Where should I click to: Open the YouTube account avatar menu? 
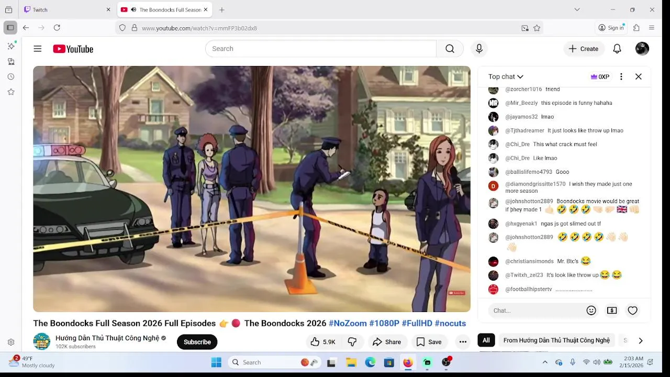642,49
